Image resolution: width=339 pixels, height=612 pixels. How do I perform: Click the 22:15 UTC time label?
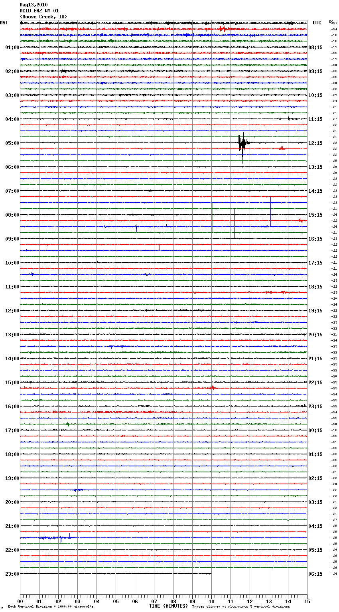pos(315,383)
